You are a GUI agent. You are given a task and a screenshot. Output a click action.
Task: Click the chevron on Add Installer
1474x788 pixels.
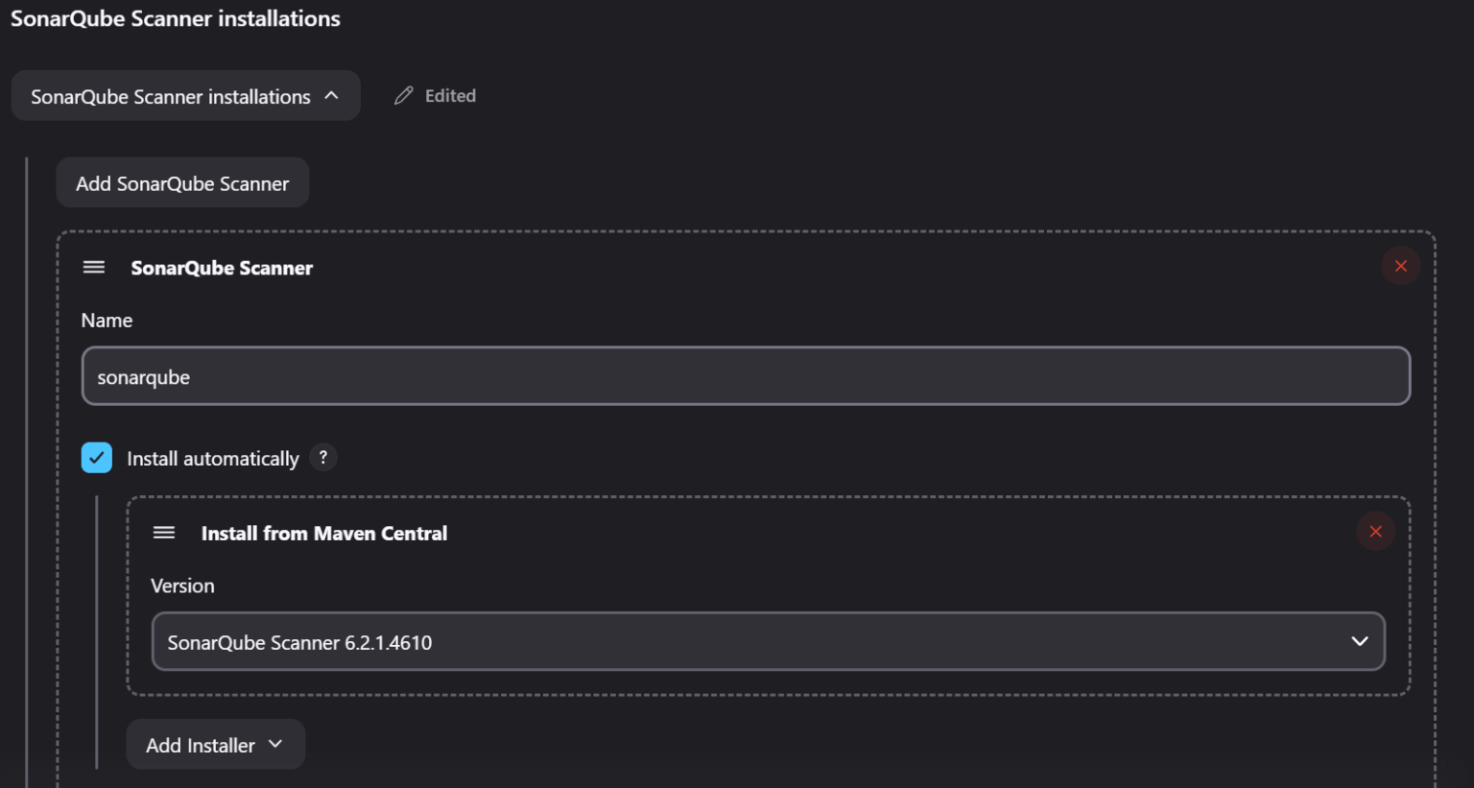(275, 744)
